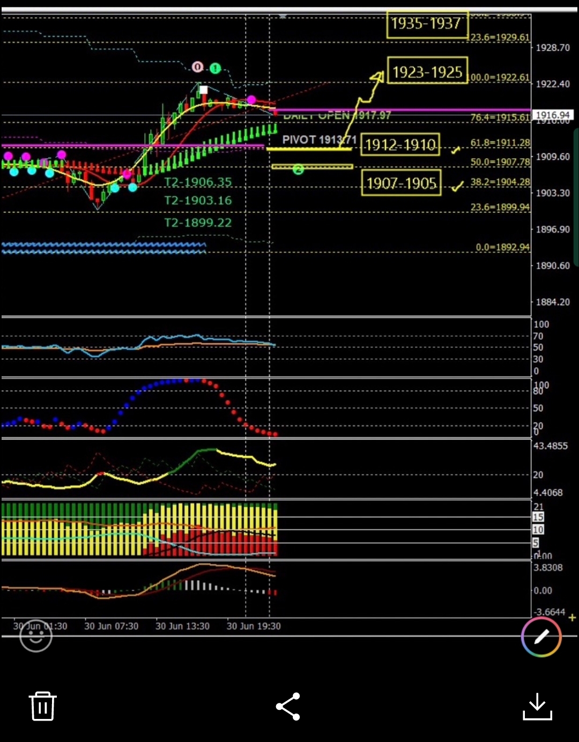Click the 30 Jun 19:30 time label
Screen dimensions: 579x742
click(254, 626)
